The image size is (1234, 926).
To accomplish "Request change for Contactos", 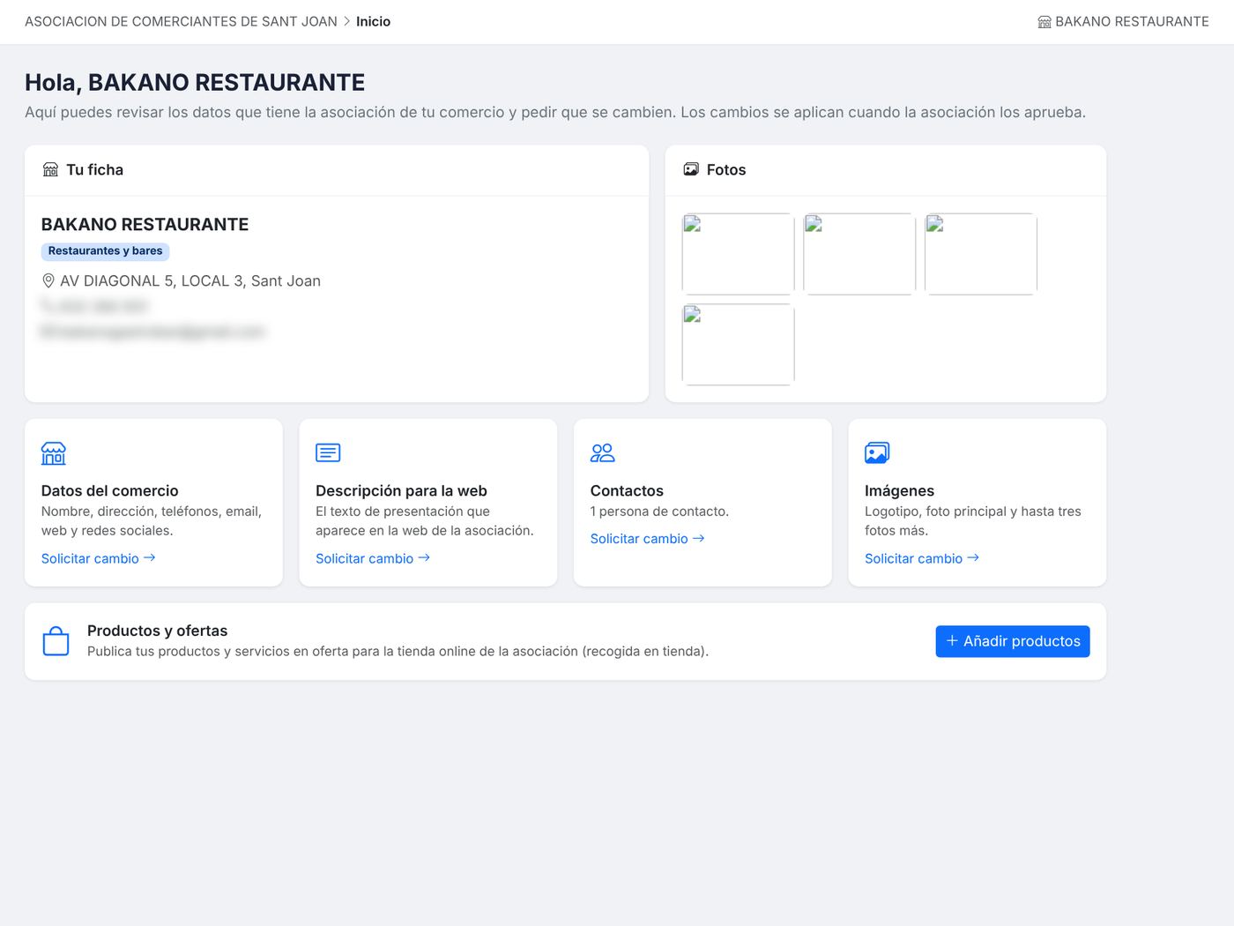I will (x=647, y=539).
